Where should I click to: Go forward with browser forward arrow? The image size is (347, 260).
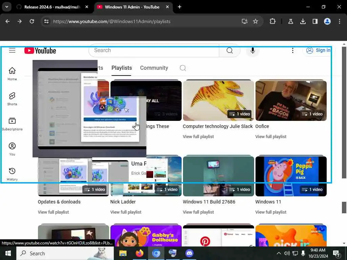coord(20,21)
